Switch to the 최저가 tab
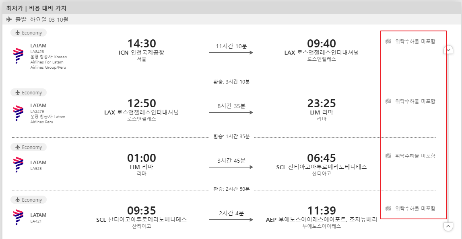 14,7
